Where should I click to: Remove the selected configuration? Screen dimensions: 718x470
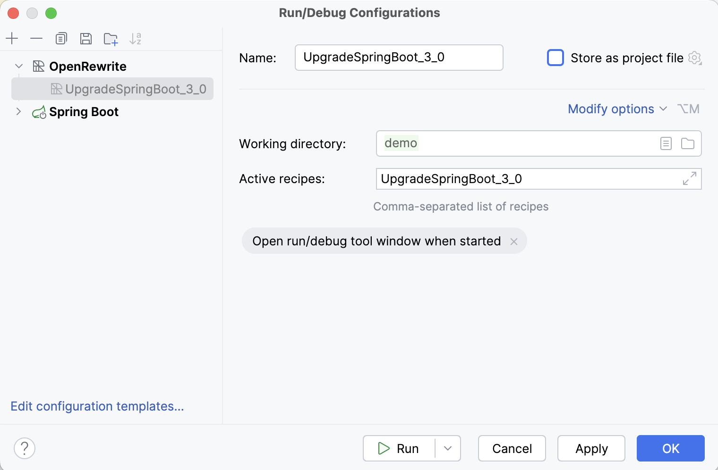click(x=36, y=38)
